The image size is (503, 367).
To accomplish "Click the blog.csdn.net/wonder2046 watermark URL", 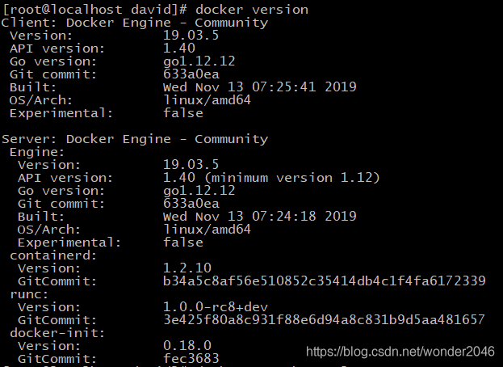I will 400,352.
